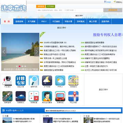This screenshot has width=123, height=123.
Task: Open the 交通 section heading
Action: pos(6,116)
